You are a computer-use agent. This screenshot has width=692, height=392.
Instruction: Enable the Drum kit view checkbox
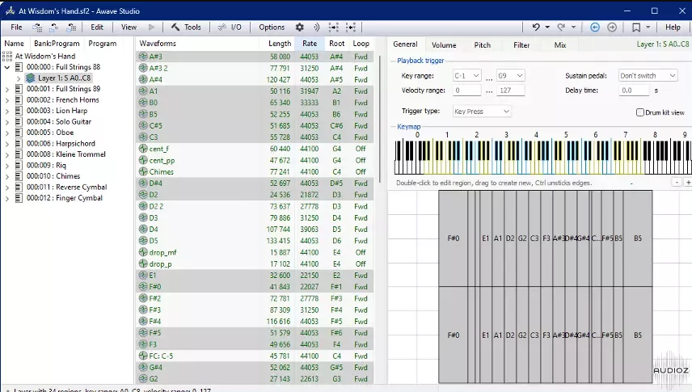point(640,112)
